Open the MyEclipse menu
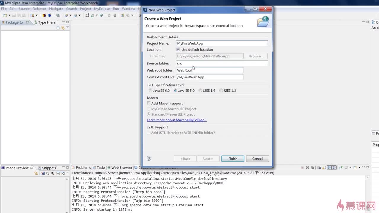This screenshot has height=213, width=379. pyautogui.click(x=102, y=9)
